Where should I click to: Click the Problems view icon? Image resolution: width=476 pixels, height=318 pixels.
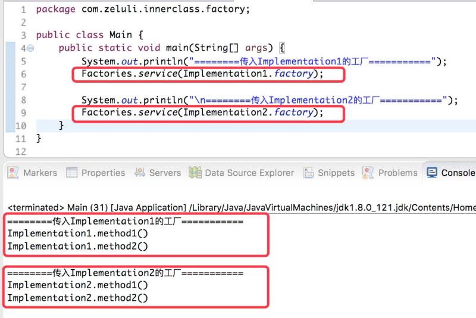coord(368,173)
